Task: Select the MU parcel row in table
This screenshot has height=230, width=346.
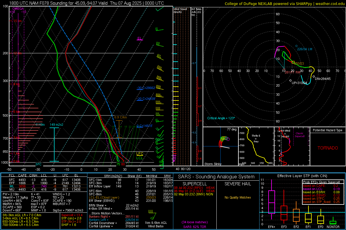Action: [x=44, y=189]
